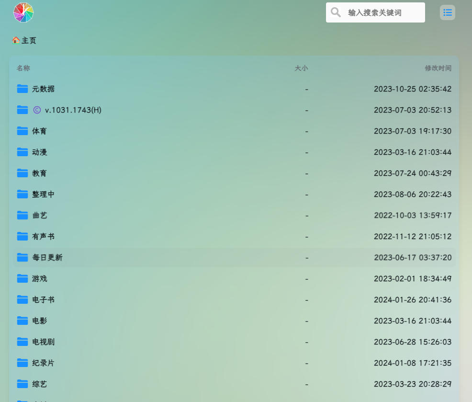
Task: Click the folder icon beside 有声书
Action: pos(22,236)
